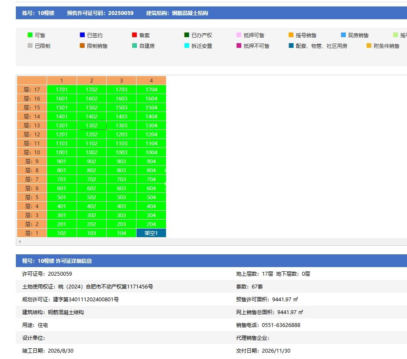This screenshot has width=407, height=359.
Task: Select unit 1602 in the grid
Action: 92,98
